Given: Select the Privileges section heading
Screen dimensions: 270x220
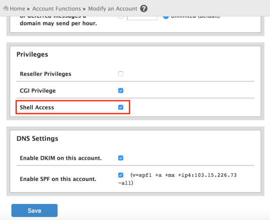Looking at the screenshot, I should (32, 54).
